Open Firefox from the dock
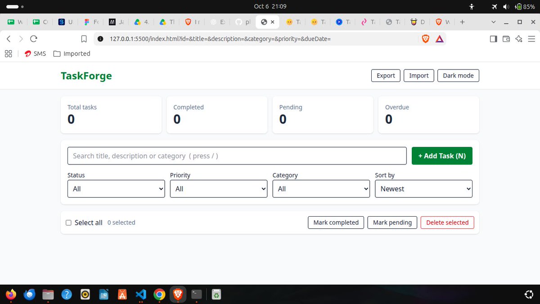The height and width of the screenshot is (304, 540). coord(11,295)
